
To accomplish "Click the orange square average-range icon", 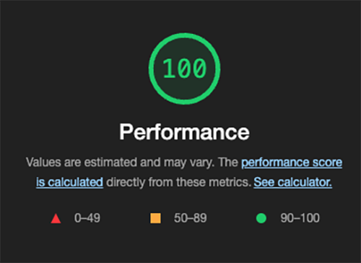I will tap(155, 218).
